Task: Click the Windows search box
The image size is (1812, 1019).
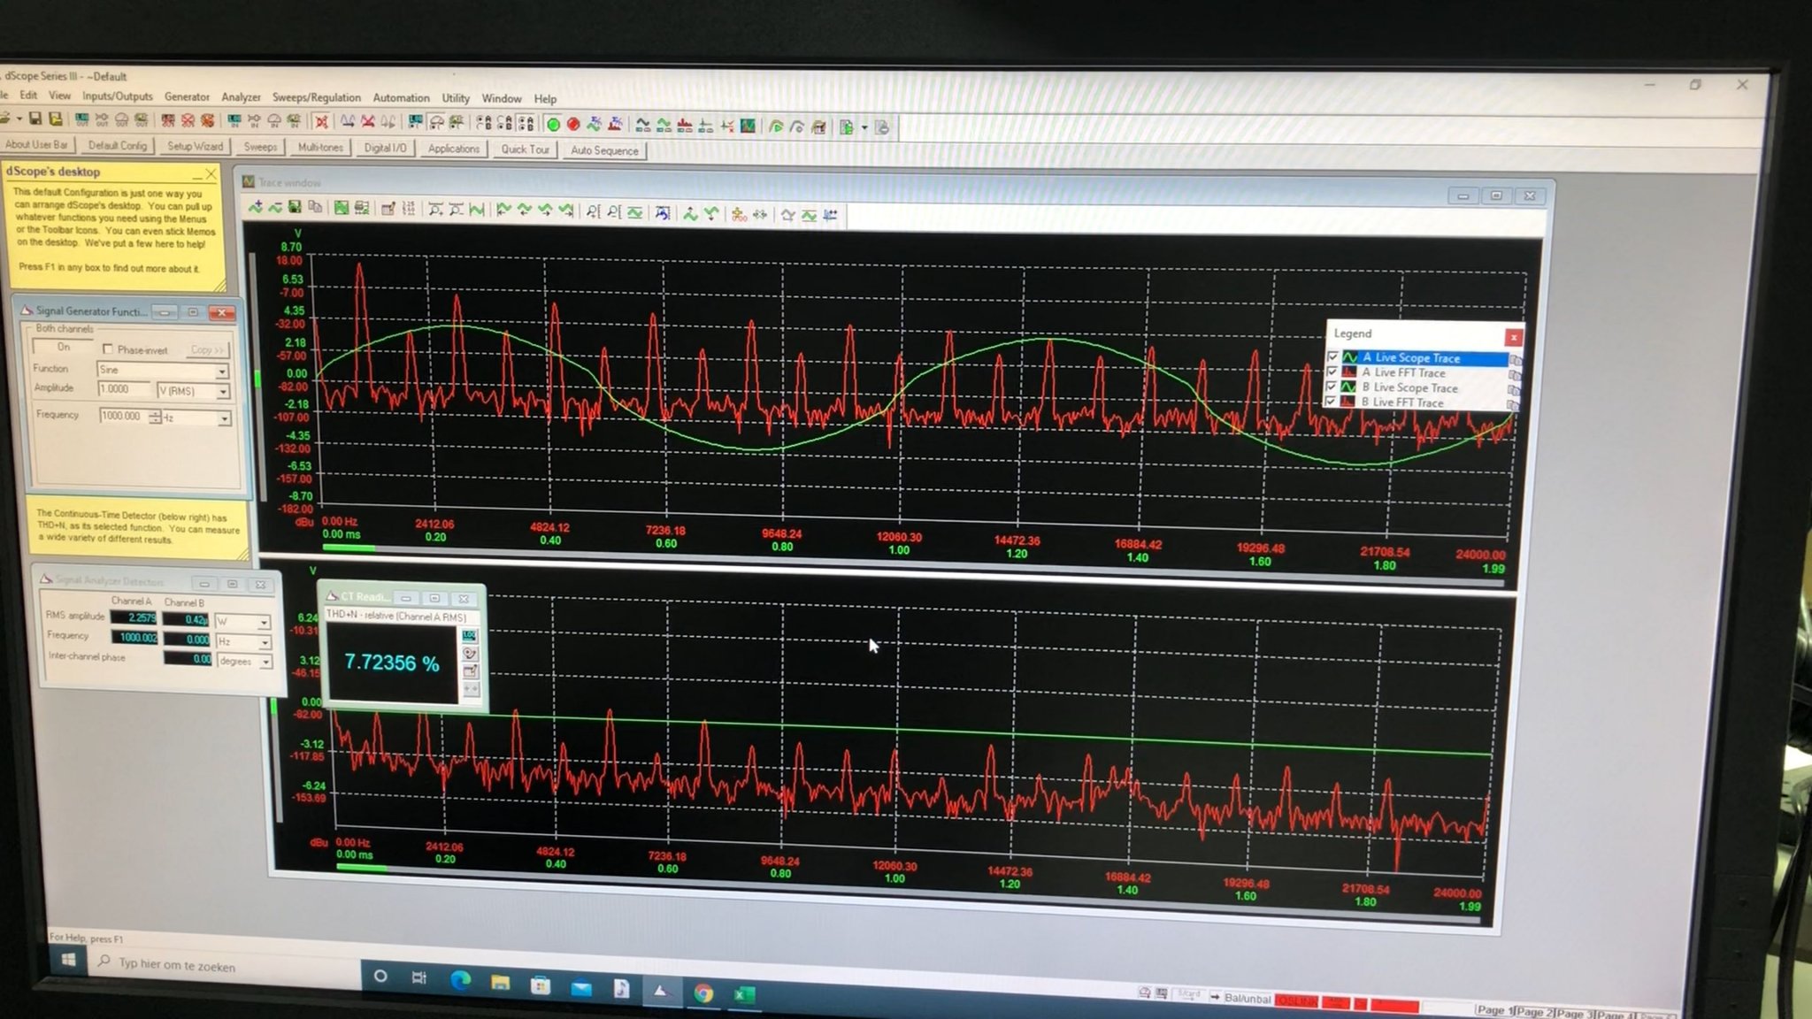Action: pyautogui.click(x=226, y=965)
